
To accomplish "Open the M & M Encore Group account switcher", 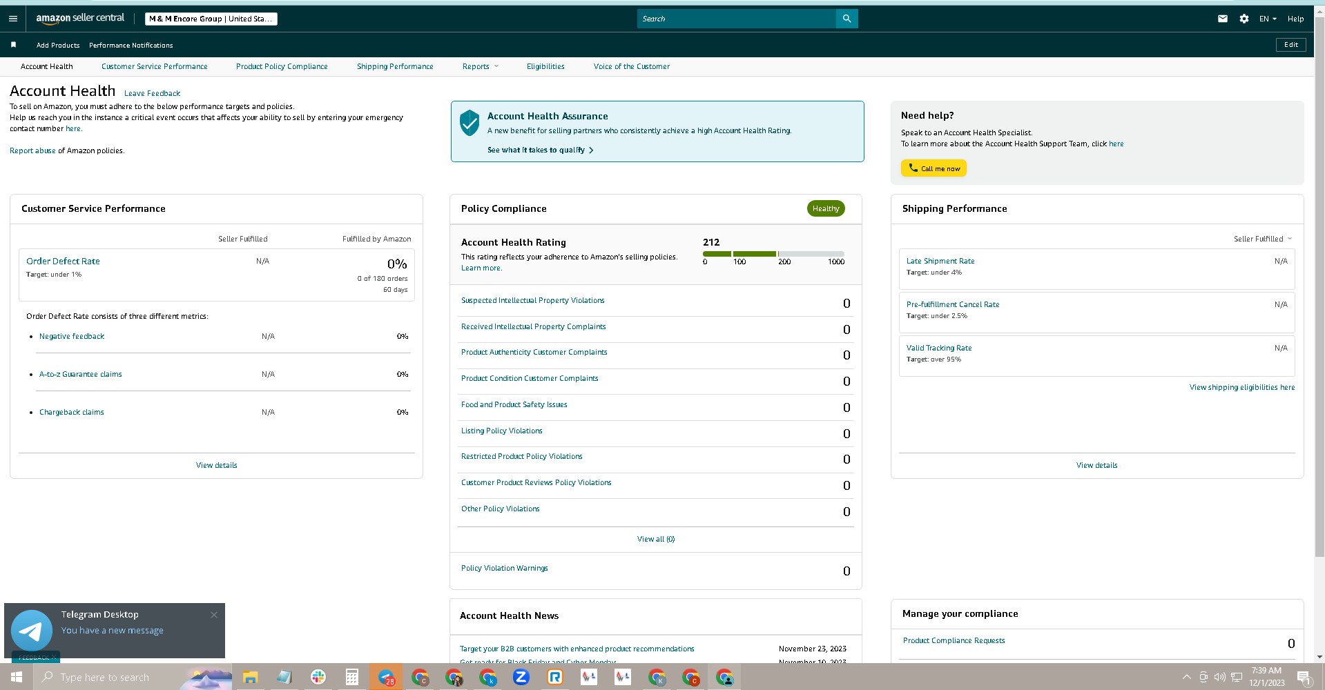I will (211, 19).
